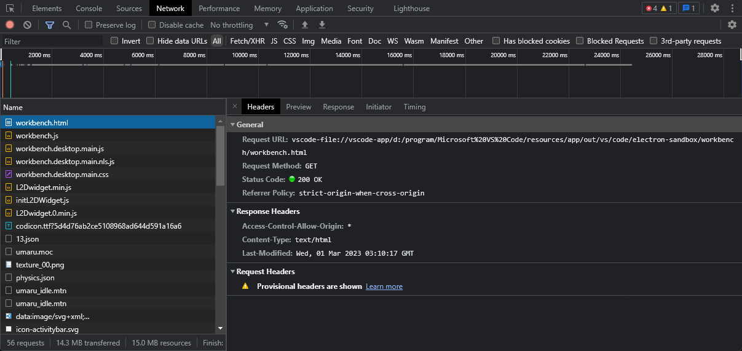This screenshot has height=351, width=742.
Task: Open the Preview details tab
Action: pos(299,107)
